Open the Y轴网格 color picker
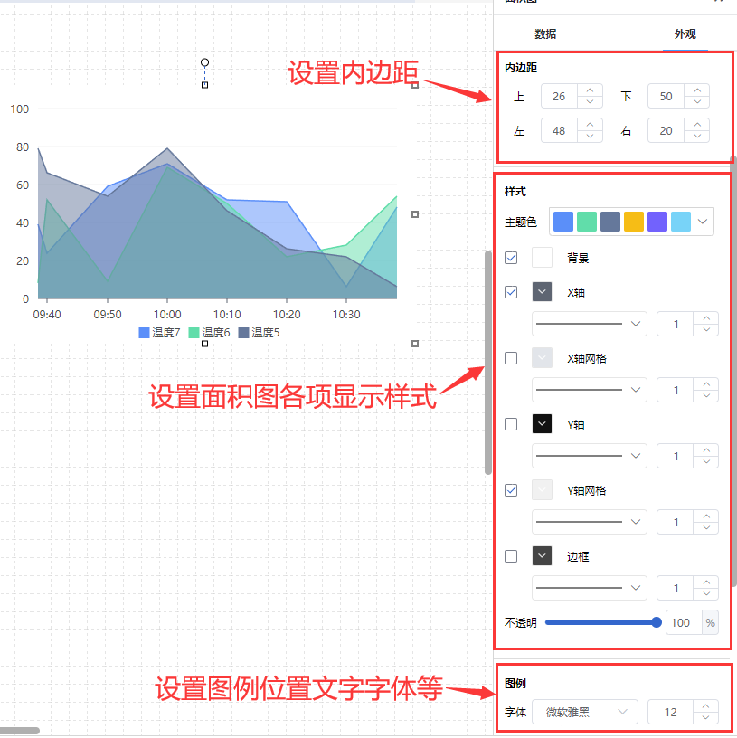This screenshot has height=738, width=737. [542, 490]
